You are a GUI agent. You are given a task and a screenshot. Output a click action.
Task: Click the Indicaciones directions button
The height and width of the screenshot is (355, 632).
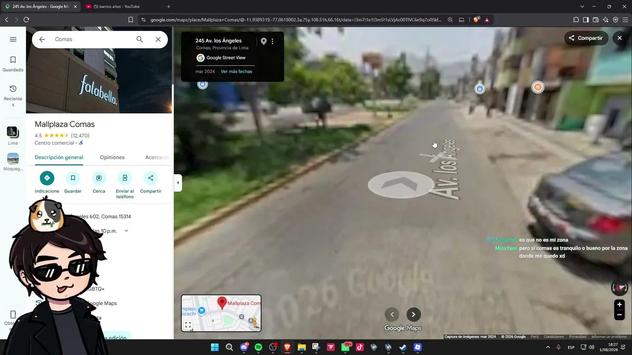(47, 178)
